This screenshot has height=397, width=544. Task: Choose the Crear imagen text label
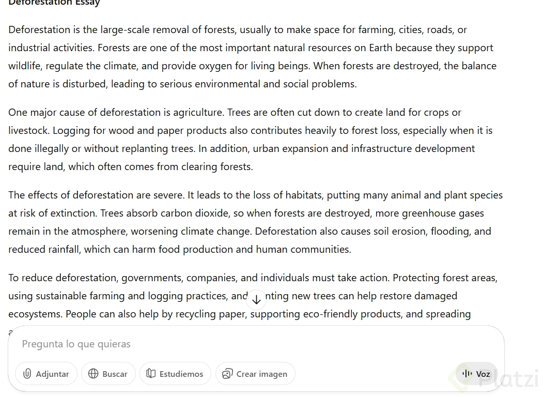(x=261, y=374)
